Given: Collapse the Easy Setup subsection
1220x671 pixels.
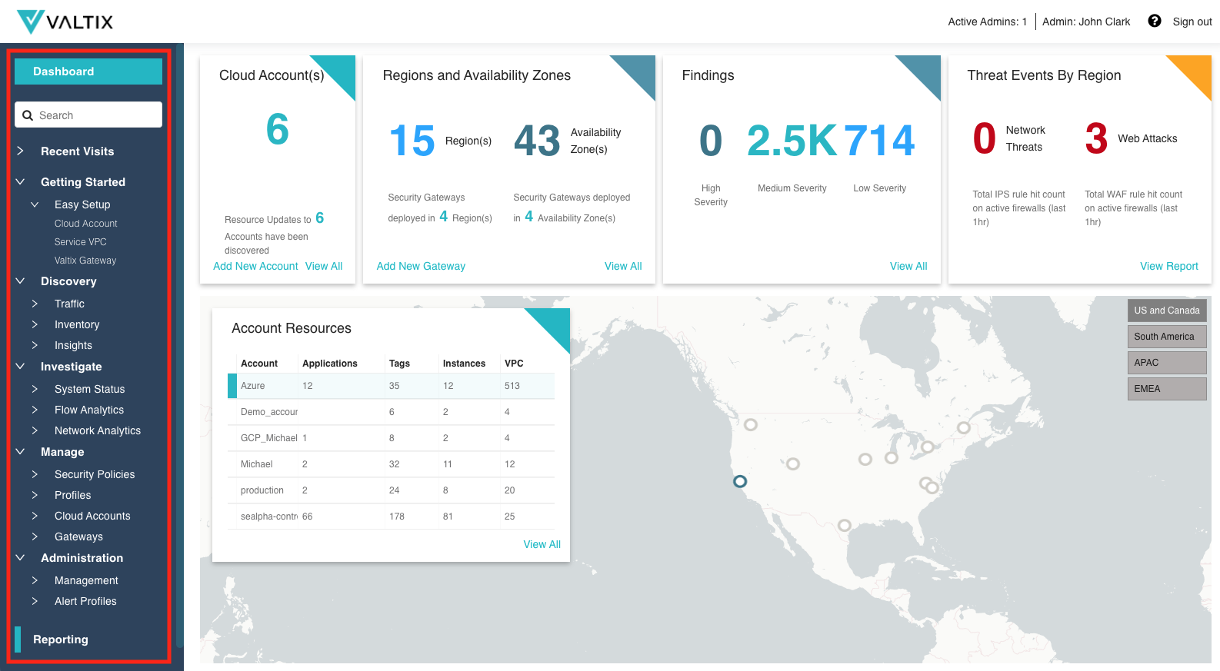Looking at the screenshot, I should click(x=35, y=204).
